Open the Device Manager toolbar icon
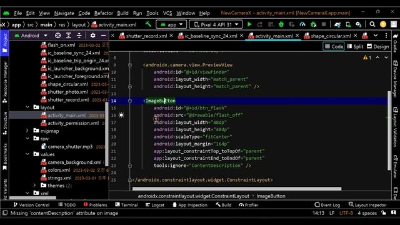 (x=348, y=24)
